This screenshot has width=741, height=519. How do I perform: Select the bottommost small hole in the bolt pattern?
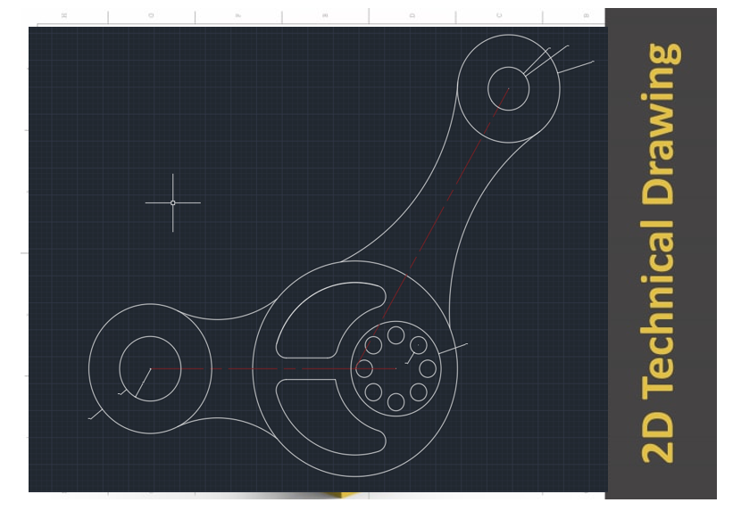point(396,402)
